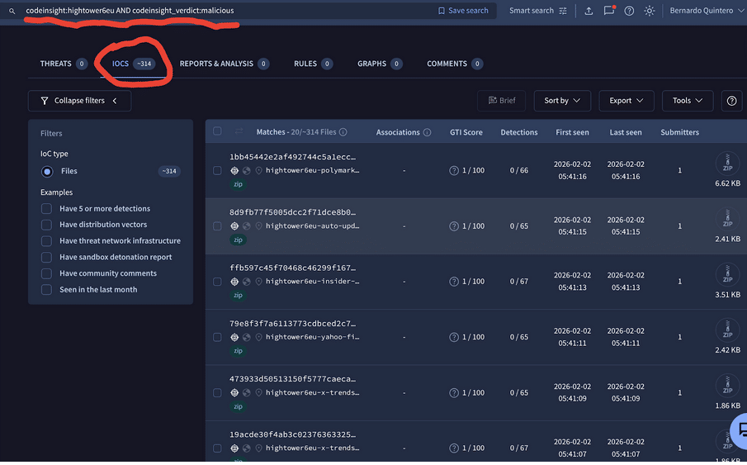Screen dimensions: 747x465
Task: Toggle the light/dark theme sun icon
Action: point(650,11)
